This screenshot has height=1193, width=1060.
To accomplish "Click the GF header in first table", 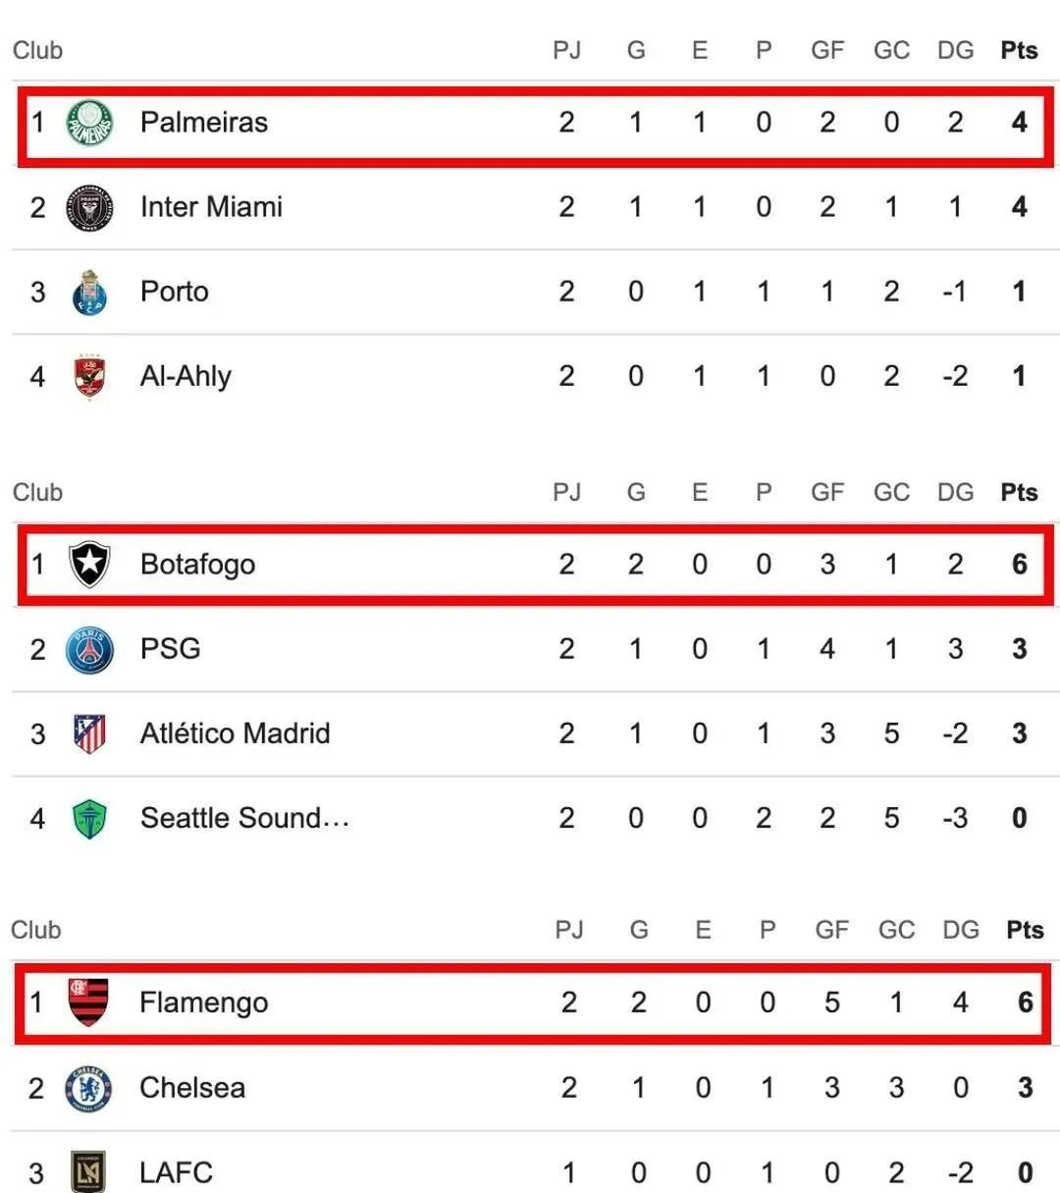I will point(827,50).
